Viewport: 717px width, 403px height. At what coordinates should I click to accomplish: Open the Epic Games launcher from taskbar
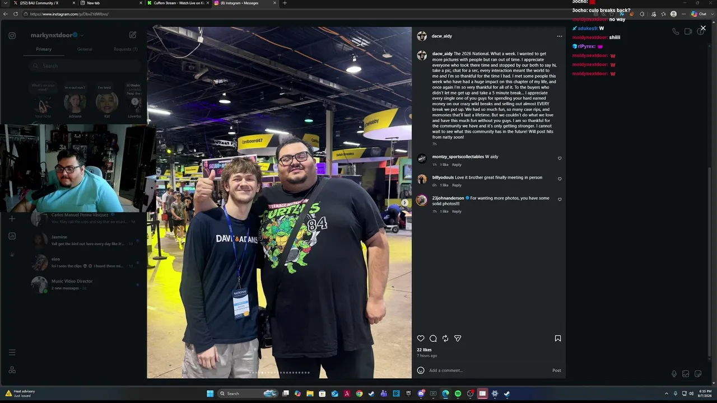[x=408, y=393]
